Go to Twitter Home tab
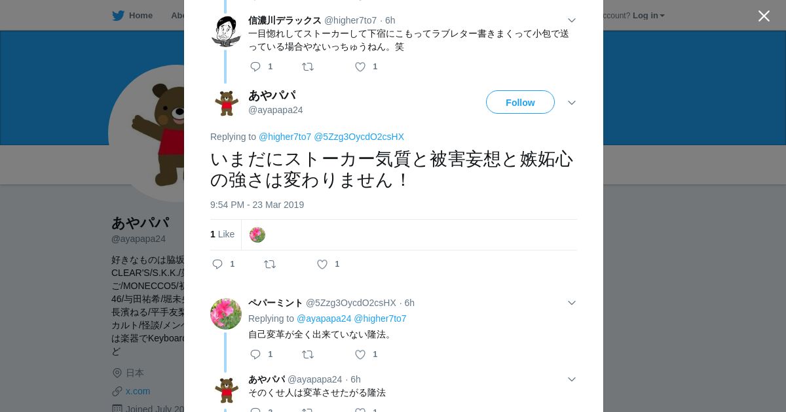Viewport: 786px width, 412px height. (132, 15)
